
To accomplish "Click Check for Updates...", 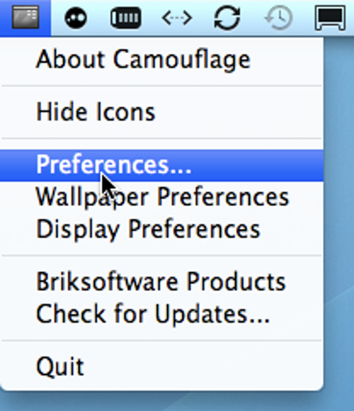I will [153, 313].
